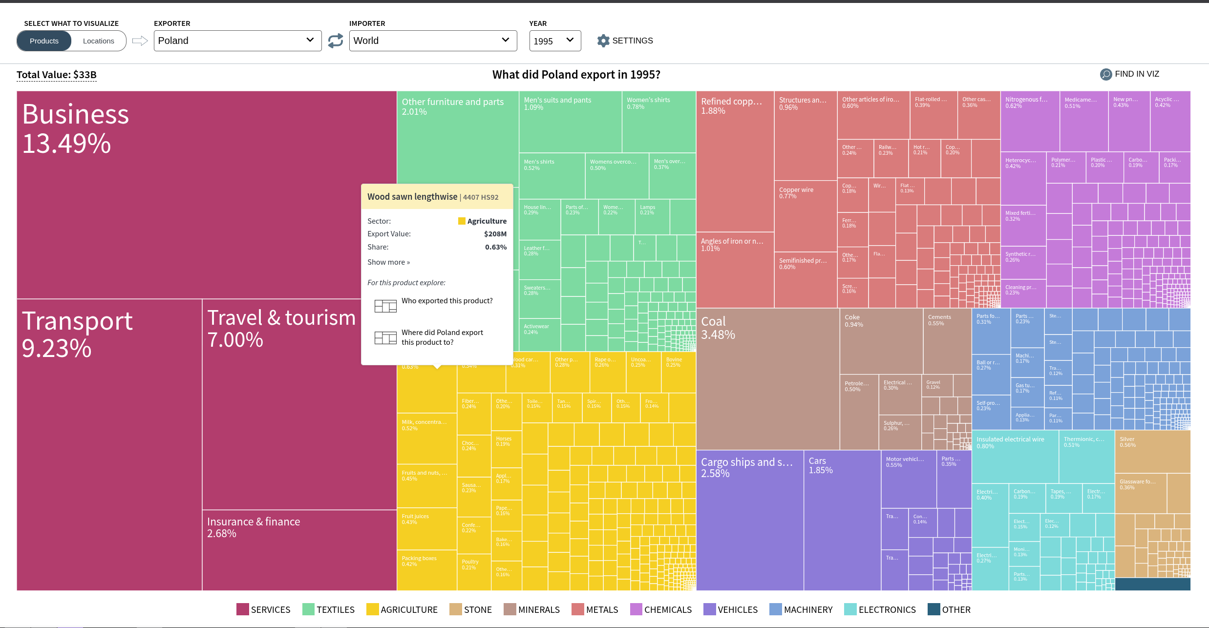The width and height of the screenshot is (1209, 628).
Task: Select the Glassware 0.36% tile
Action: [x=1141, y=493]
